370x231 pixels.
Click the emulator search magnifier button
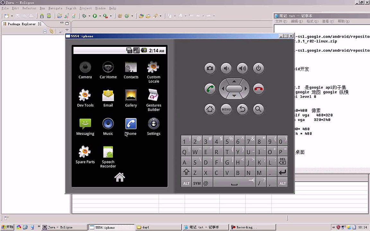click(x=258, y=109)
